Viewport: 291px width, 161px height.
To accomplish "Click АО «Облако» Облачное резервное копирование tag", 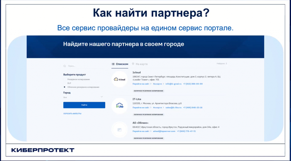I will tap(148, 138).
